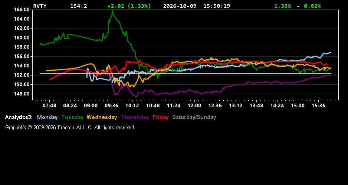
Task: Click the 148.00 y-axis label
Action: coord(22,94)
